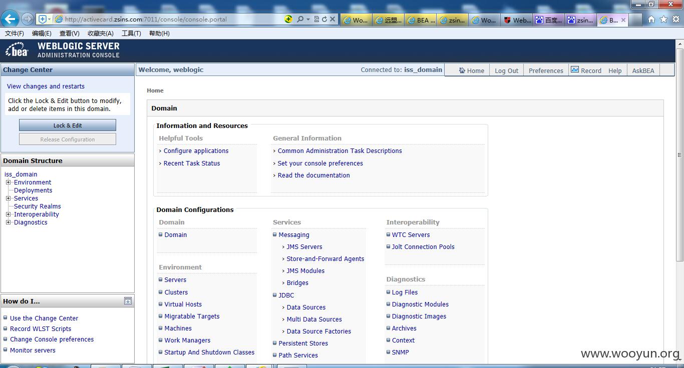Open AskBEA in the console toolbar
Screen dimensions: 684x368
(x=643, y=70)
